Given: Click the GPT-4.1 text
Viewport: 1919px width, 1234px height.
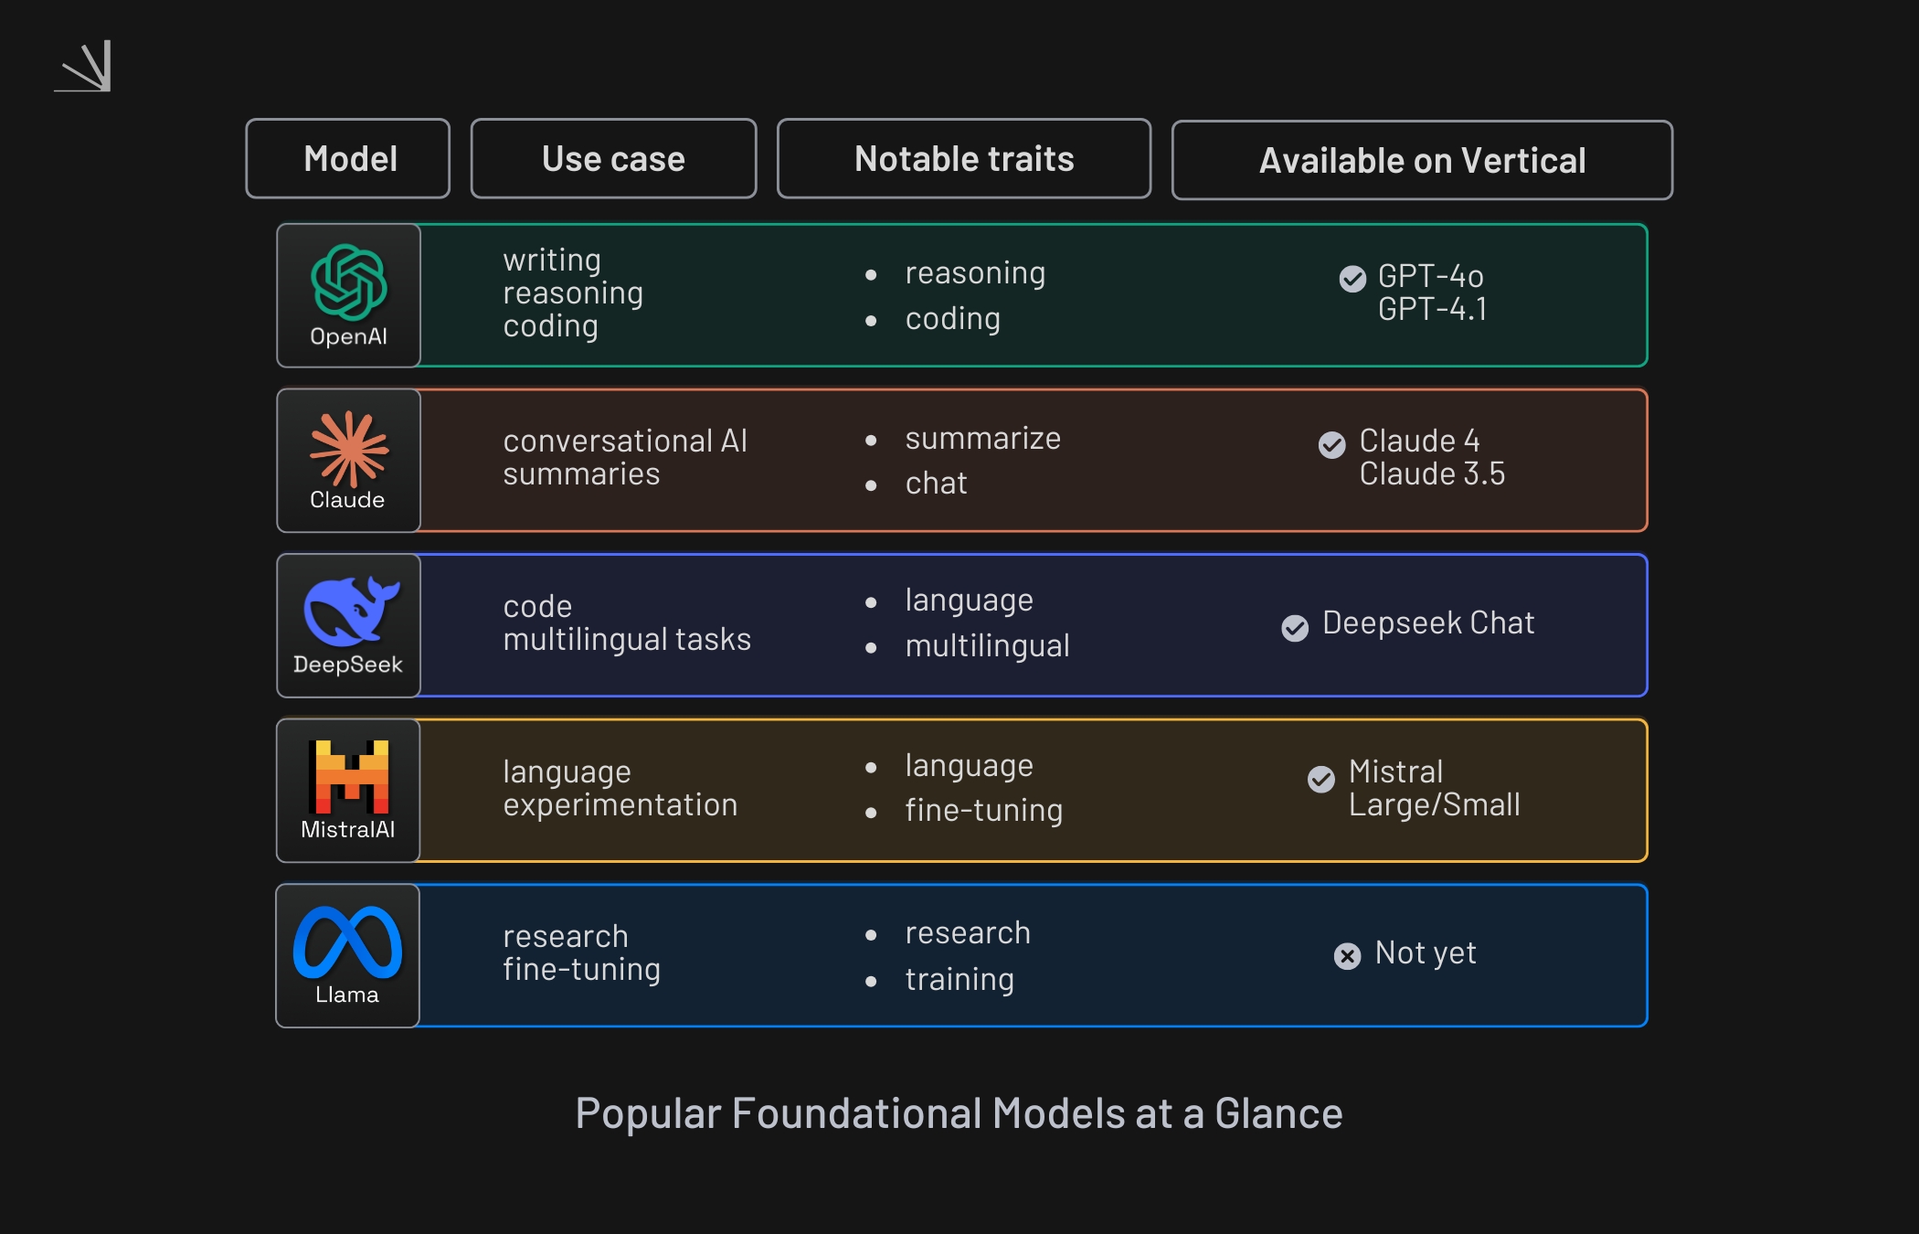Looking at the screenshot, I should (1433, 309).
